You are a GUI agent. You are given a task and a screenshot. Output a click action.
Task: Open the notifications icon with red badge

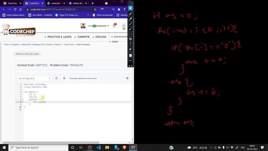point(114,25)
